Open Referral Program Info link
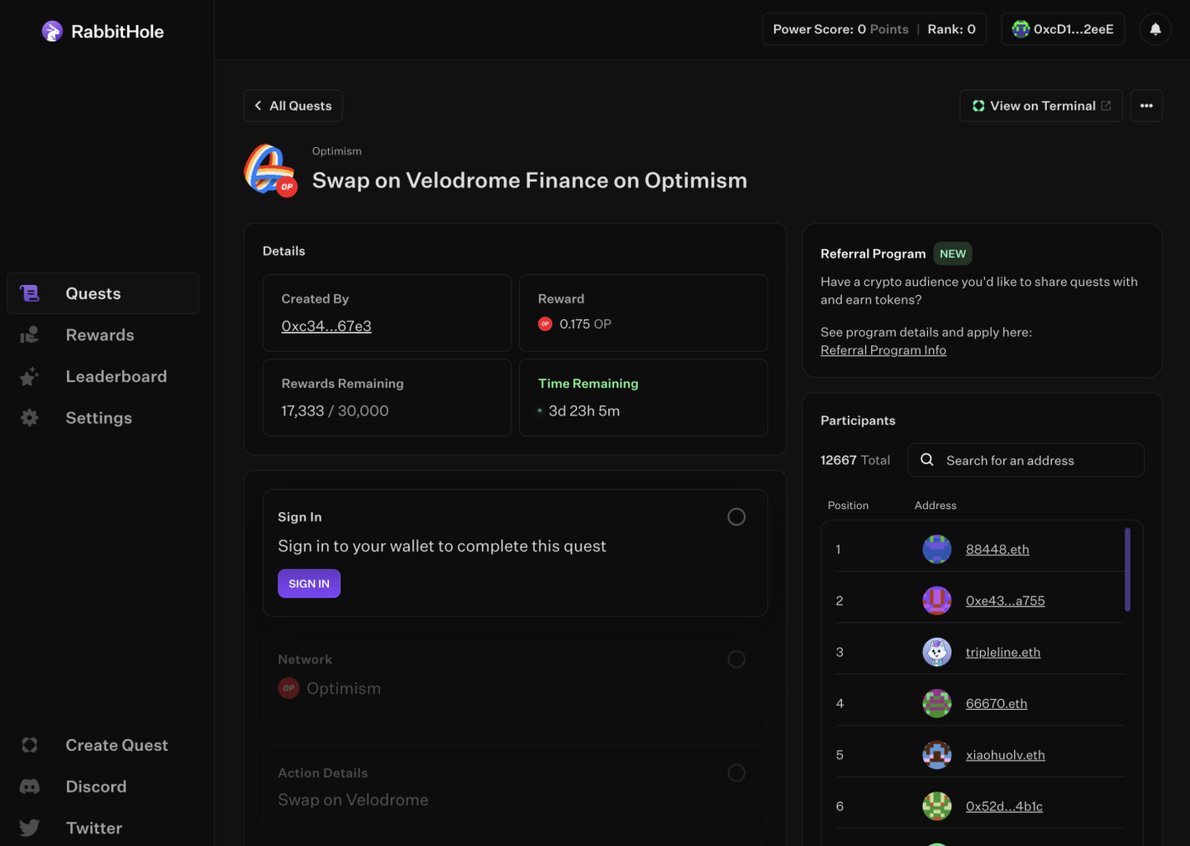The height and width of the screenshot is (846, 1190). click(883, 350)
